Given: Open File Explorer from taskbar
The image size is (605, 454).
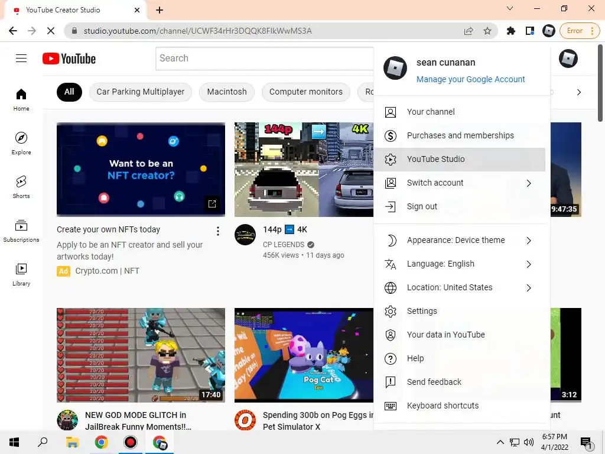Looking at the screenshot, I should [x=72, y=442].
